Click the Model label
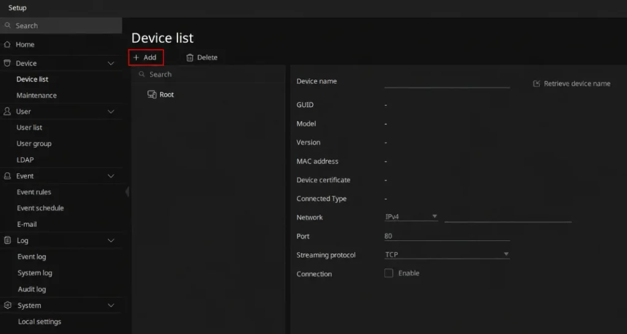627x334 pixels. [x=306, y=124]
